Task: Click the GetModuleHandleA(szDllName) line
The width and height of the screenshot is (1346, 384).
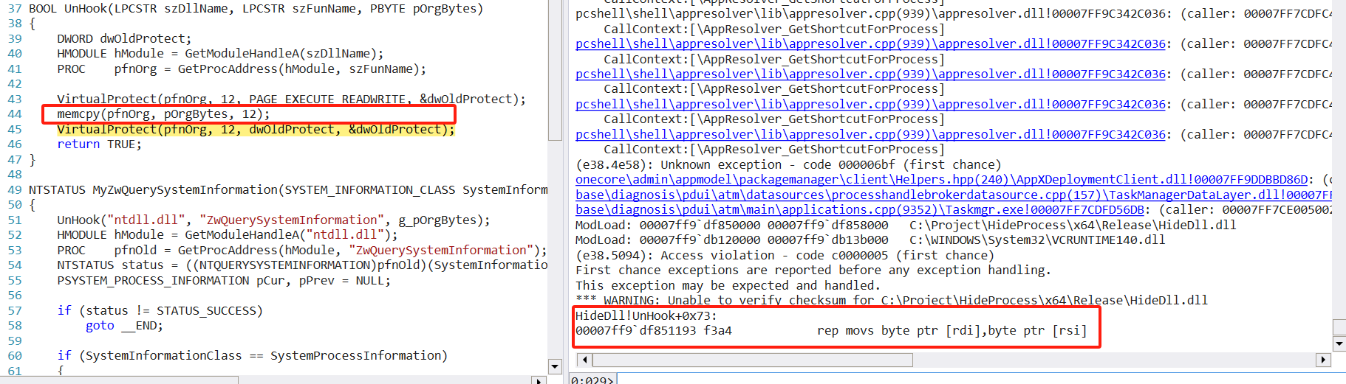Action: [220, 54]
